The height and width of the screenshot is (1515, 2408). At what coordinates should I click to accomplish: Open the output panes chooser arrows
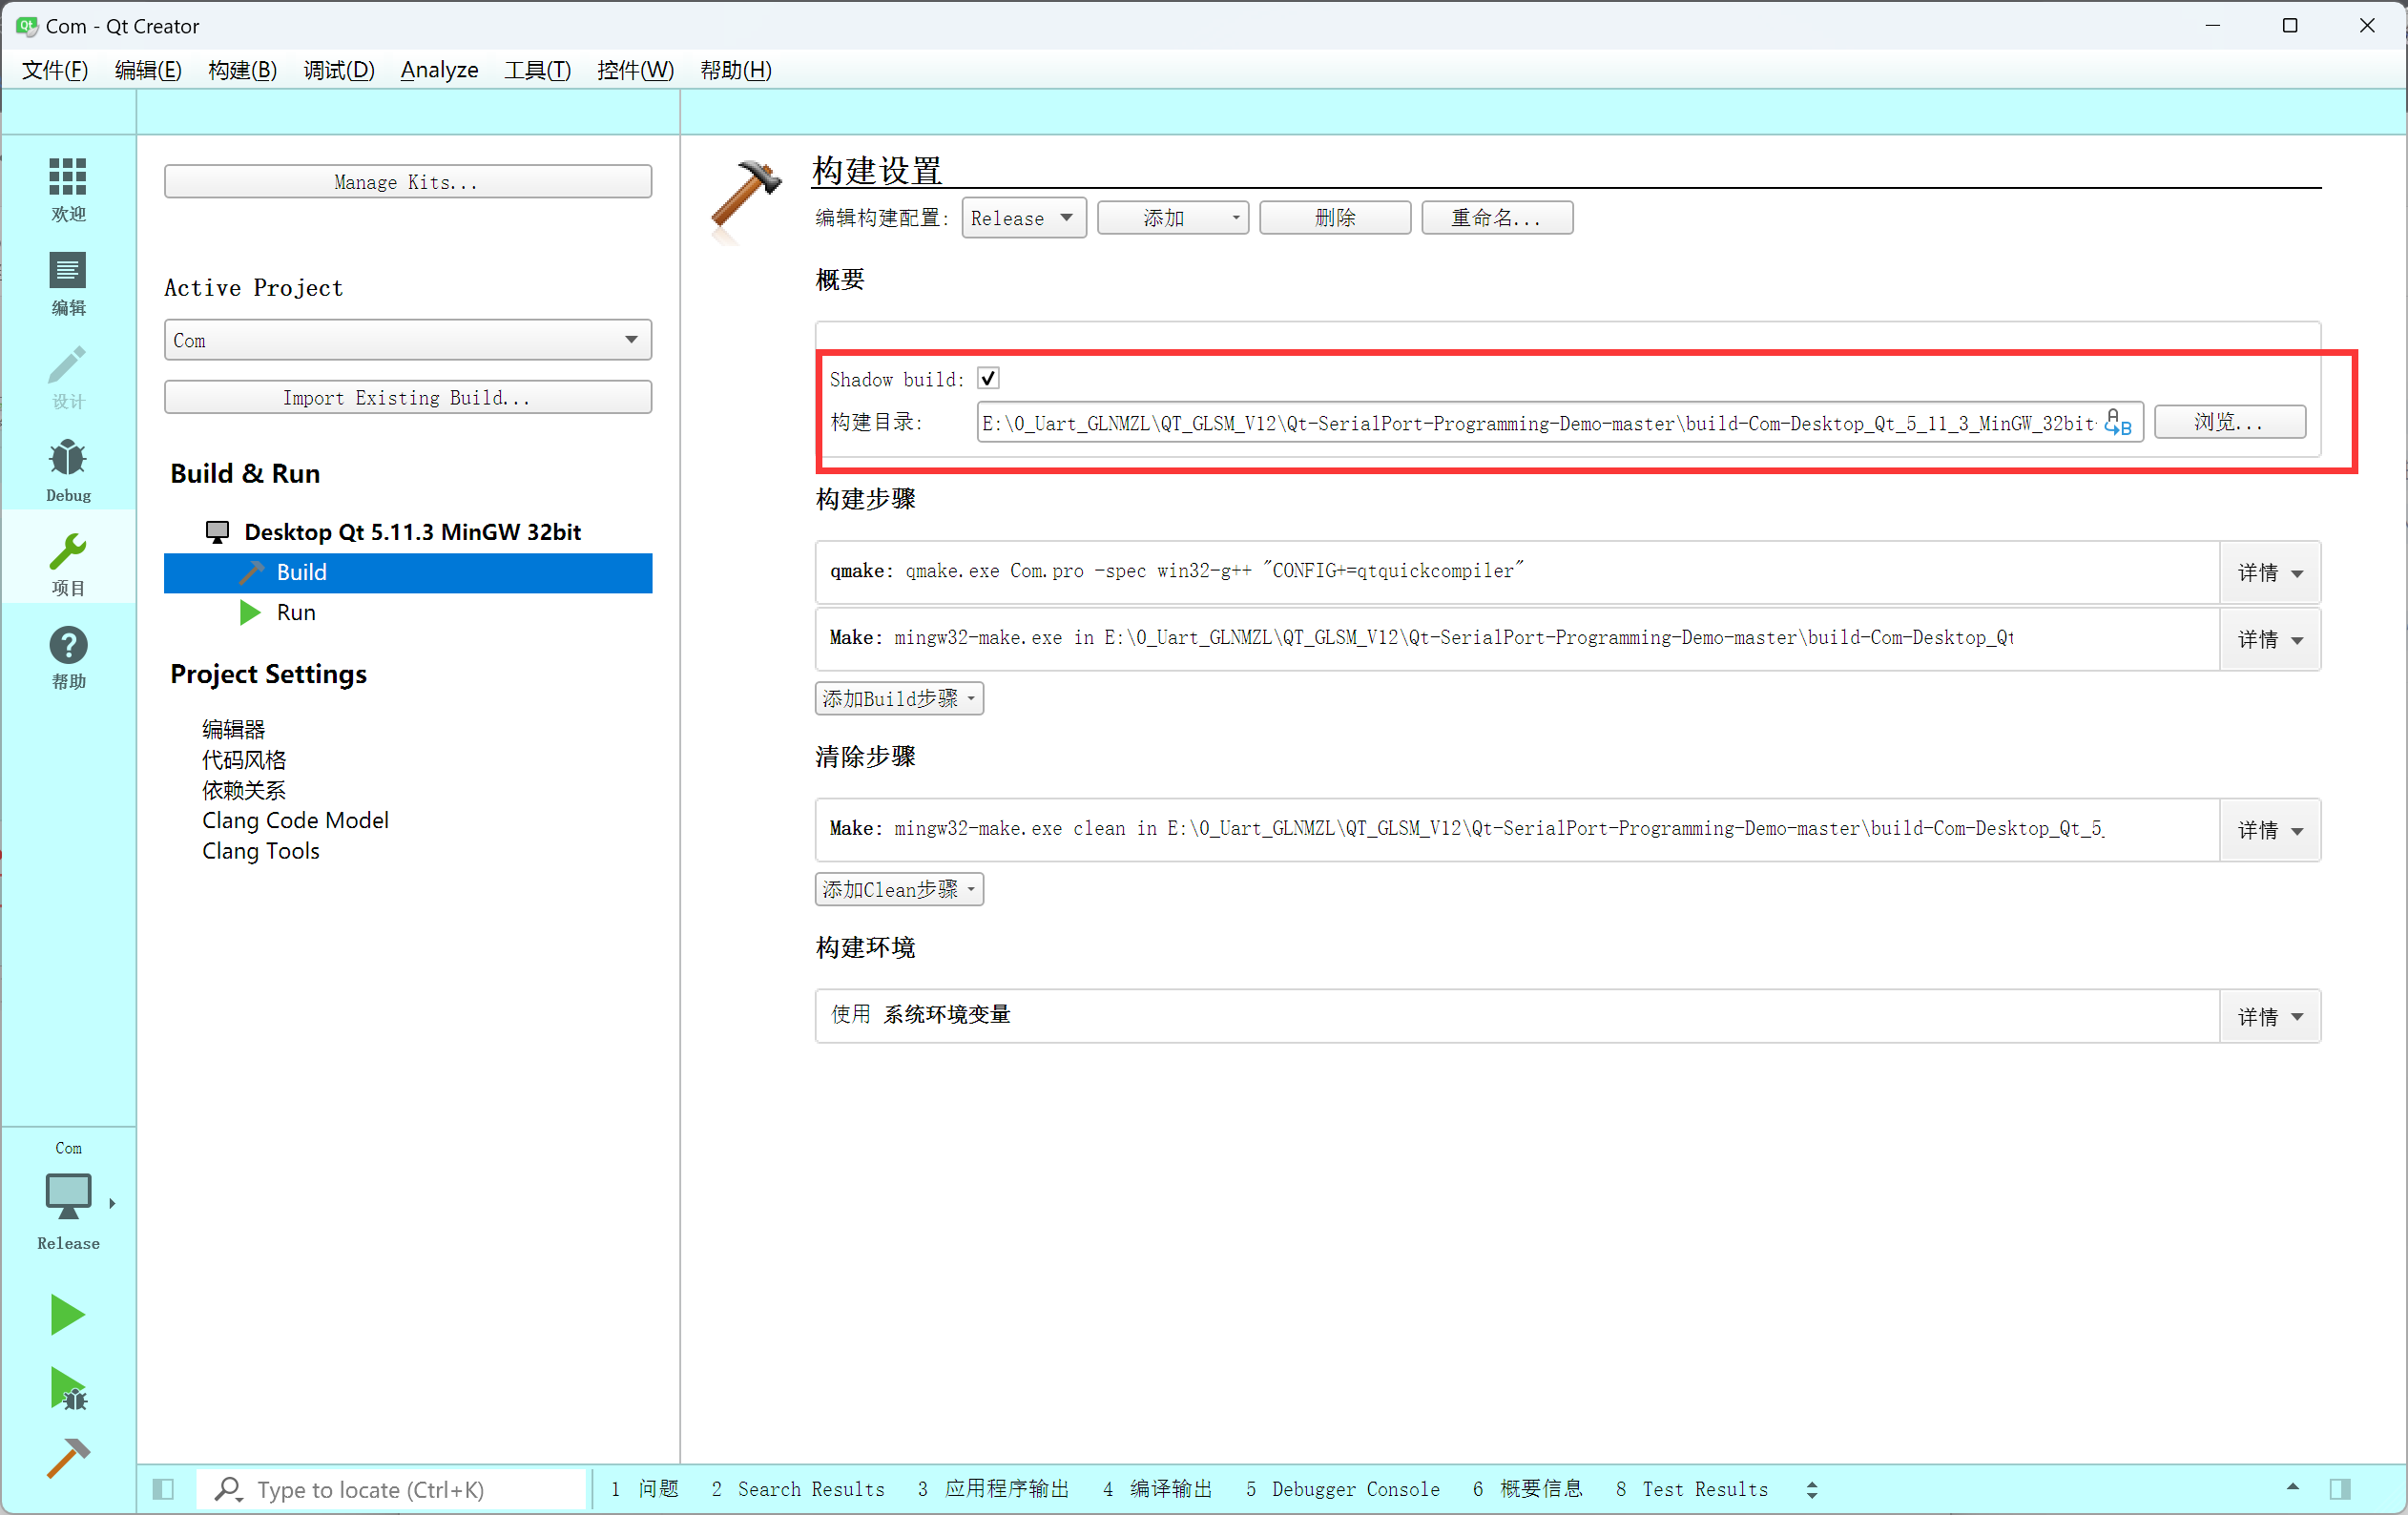1812,1489
